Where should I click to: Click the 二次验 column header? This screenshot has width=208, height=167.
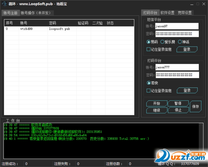tap(98, 23)
